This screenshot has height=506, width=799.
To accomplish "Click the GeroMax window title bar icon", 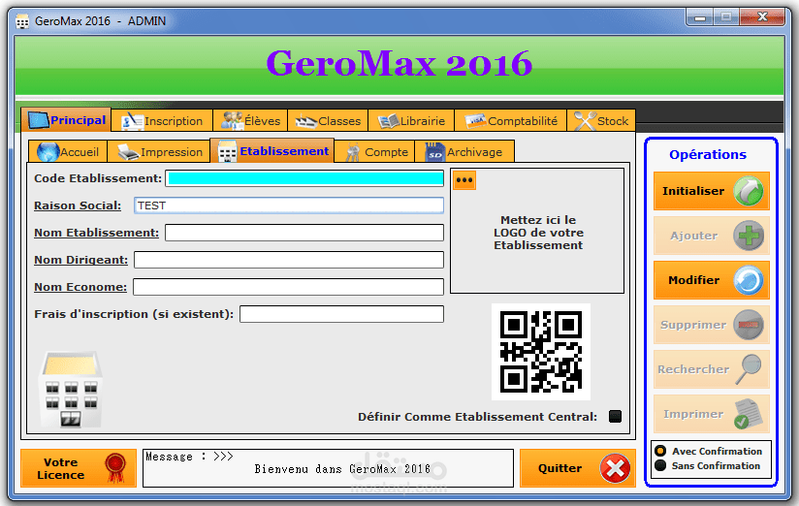I will coord(22,22).
